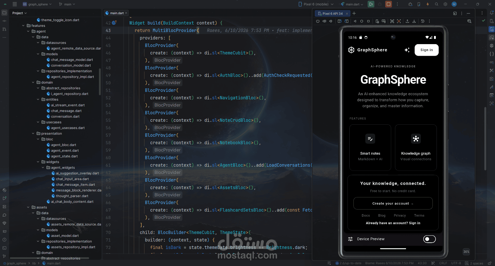This screenshot has width=495, height=266.
Task: Trigger Flutter hot reload lightning icon
Action: click(x=428, y=4)
